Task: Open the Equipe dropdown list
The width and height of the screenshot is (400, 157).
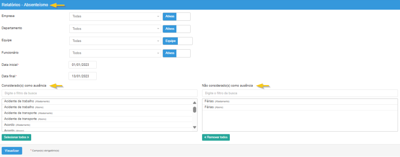Action: point(115,41)
